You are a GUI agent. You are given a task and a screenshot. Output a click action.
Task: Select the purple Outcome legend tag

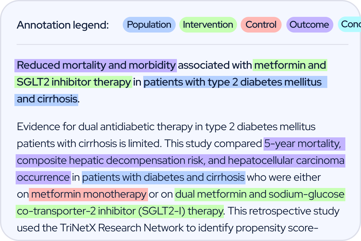coord(310,25)
